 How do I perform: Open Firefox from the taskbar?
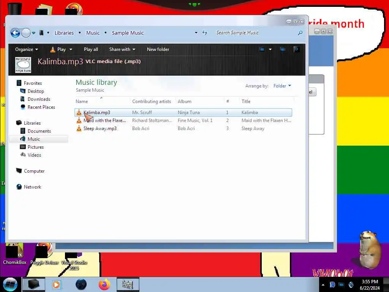(104, 284)
